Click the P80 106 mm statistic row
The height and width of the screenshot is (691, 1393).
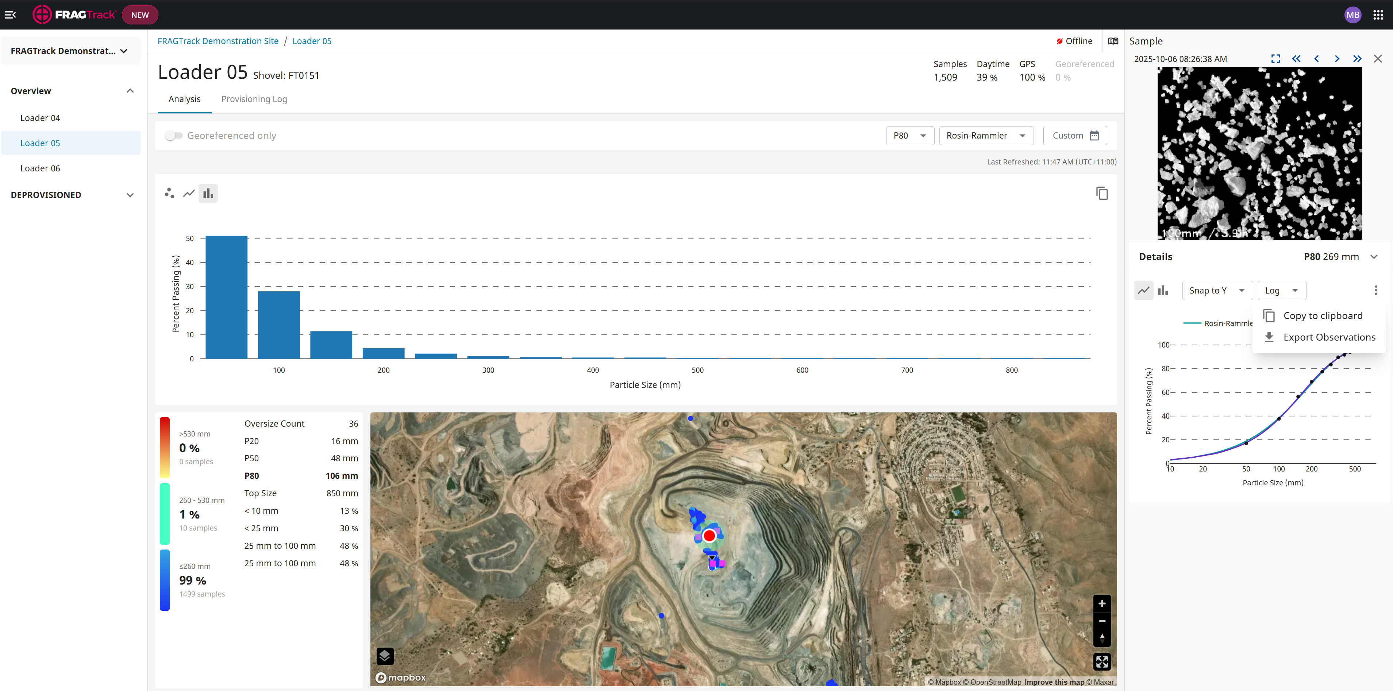pyautogui.click(x=301, y=476)
